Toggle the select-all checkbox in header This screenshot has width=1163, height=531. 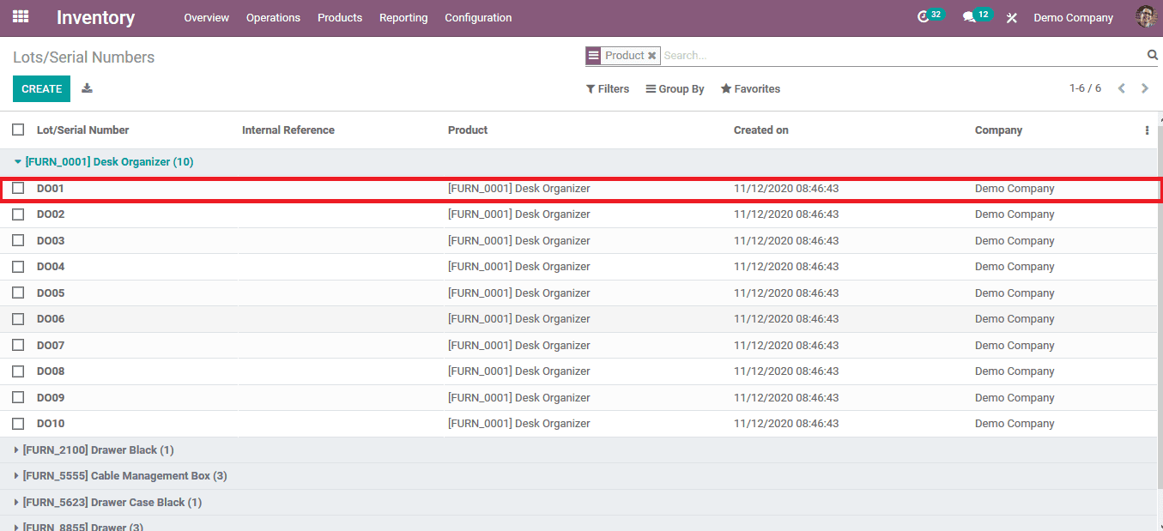(x=18, y=130)
